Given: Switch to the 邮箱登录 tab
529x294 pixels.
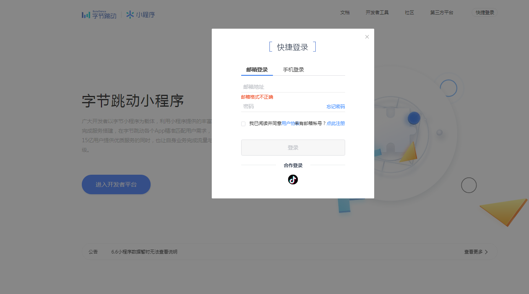Looking at the screenshot, I should (x=257, y=70).
